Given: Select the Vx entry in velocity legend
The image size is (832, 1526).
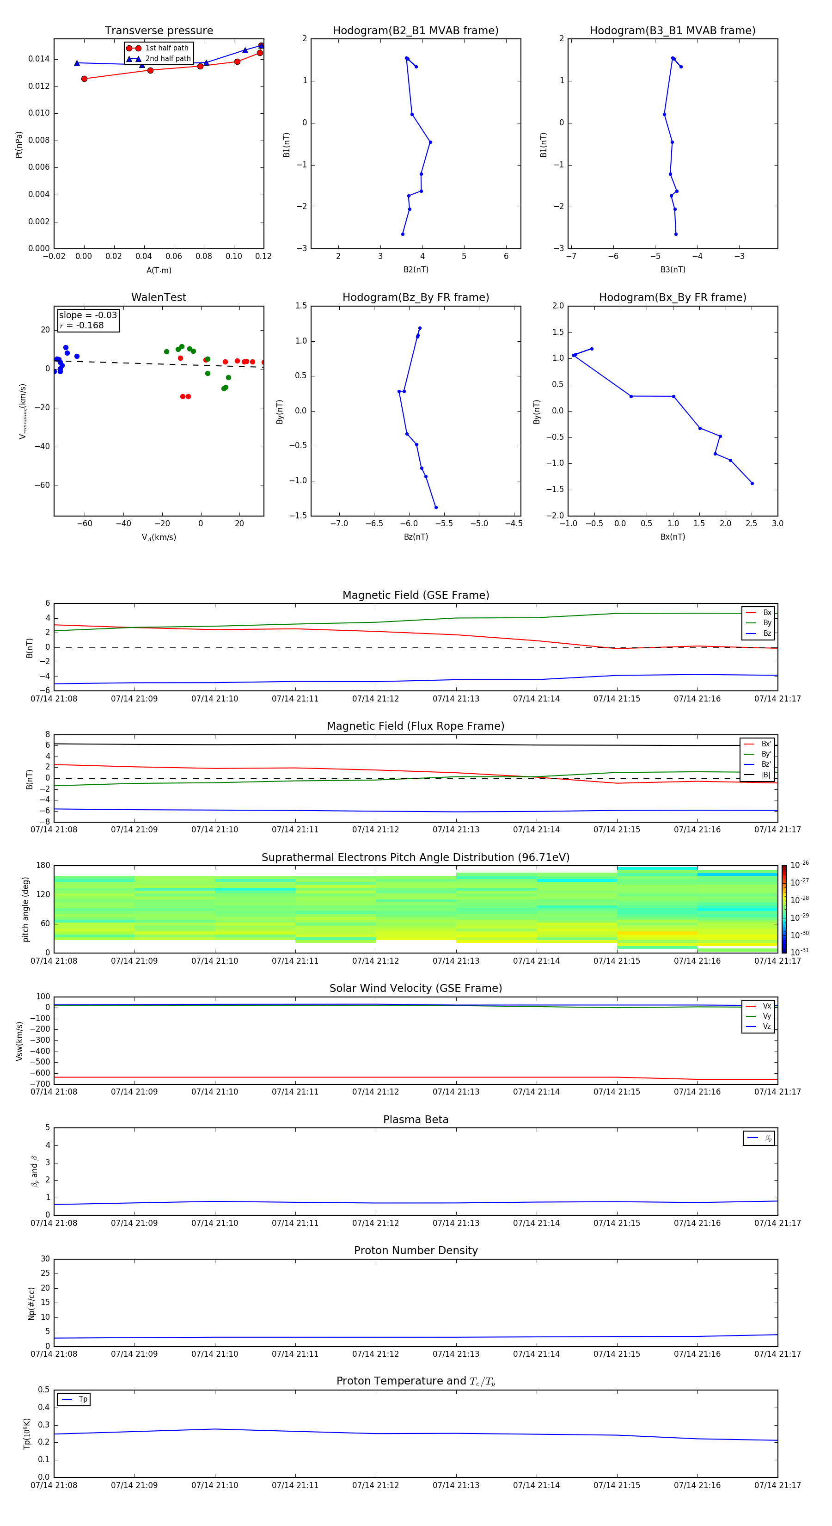Looking at the screenshot, I should (x=759, y=1007).
